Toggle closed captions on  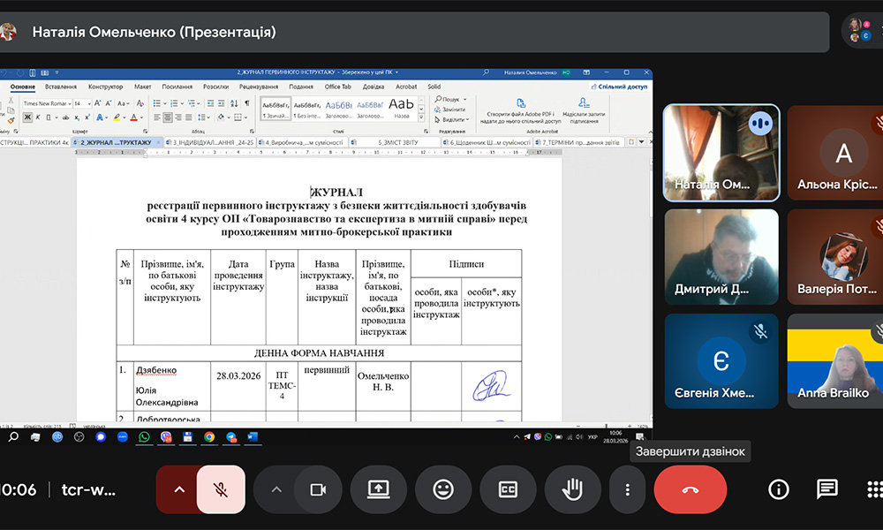coord(507,489)
